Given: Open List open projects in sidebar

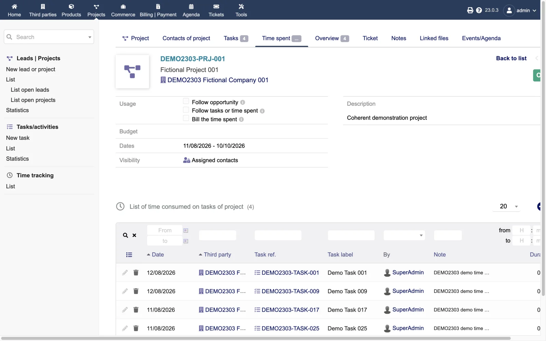Looking at the screenshot, I should pyautogui.click(x=33, y=100).
